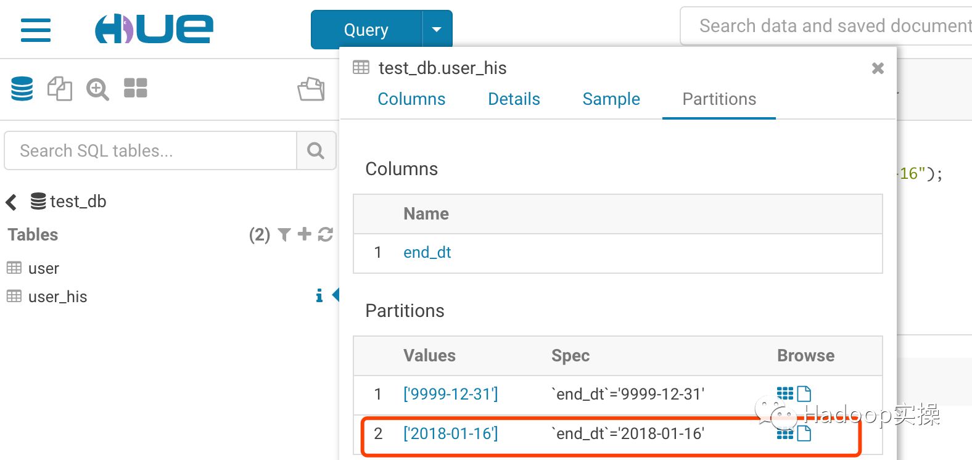Click the test_db database name

point(78,202)
